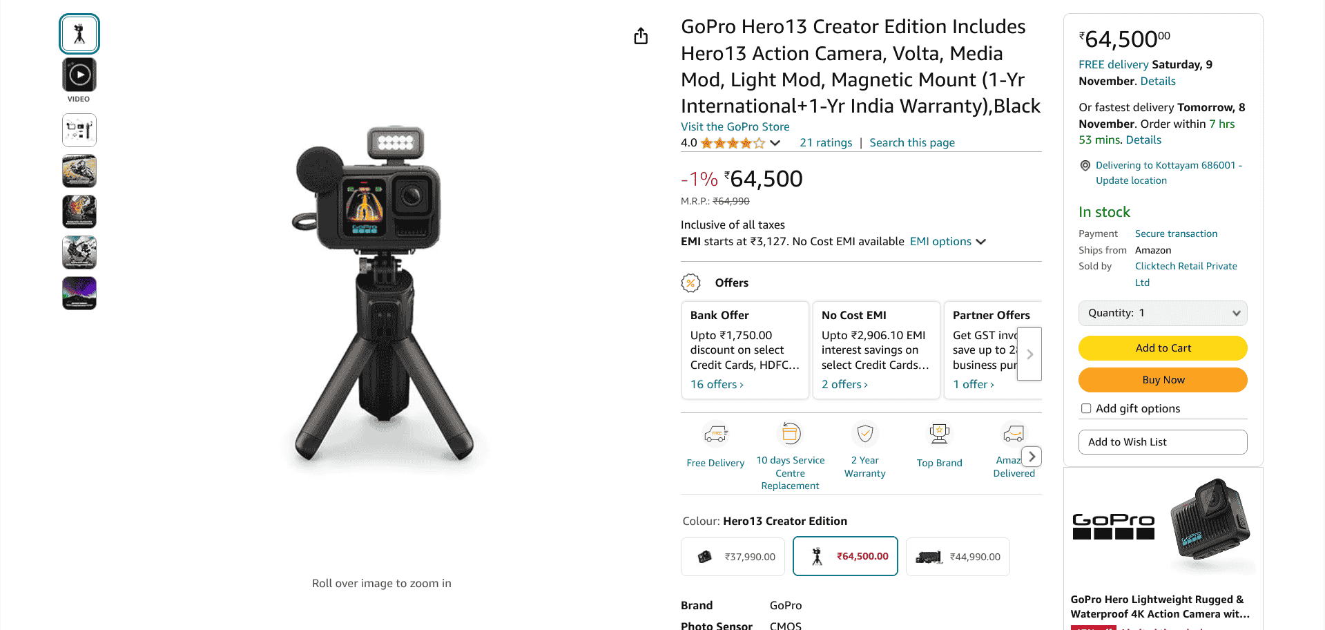The width and height of the screenshot is (1325, 630).
Task: Open the 16 offers Bank Offer link
Action: [x=717, y=385]
